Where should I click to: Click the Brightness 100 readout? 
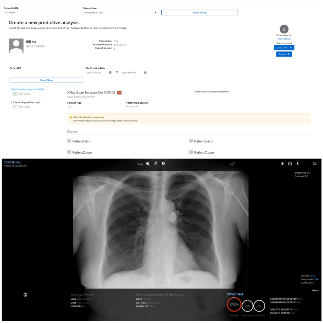[x=302, y=173]
